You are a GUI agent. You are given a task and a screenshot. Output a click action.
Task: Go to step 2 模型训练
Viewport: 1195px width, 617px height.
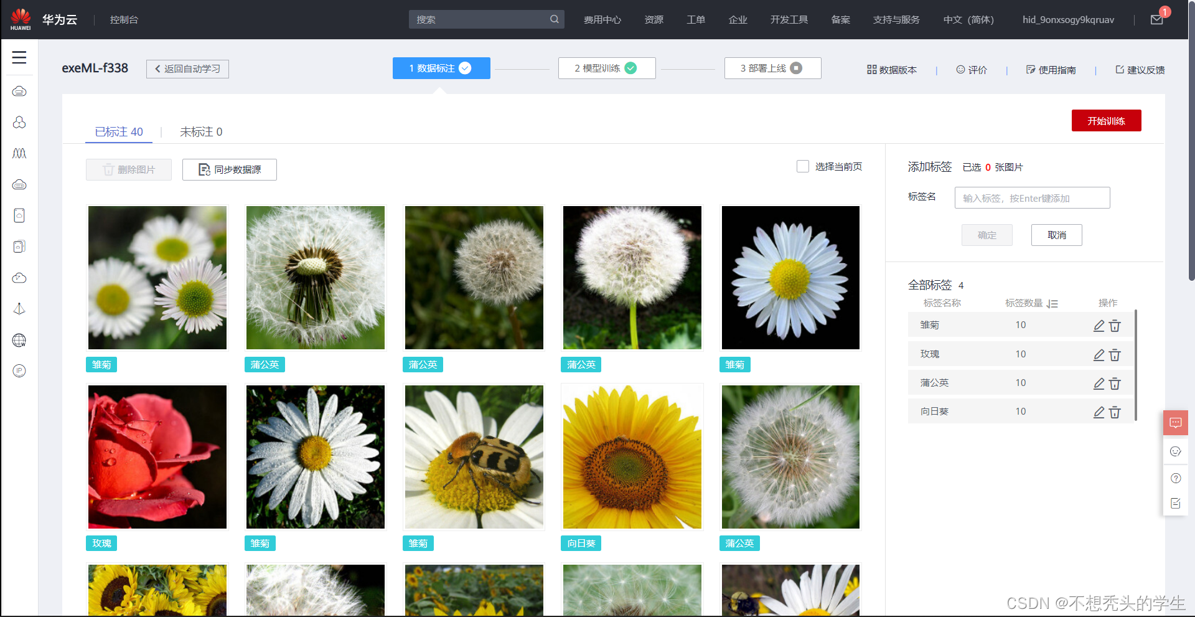(x=607, y=68)
